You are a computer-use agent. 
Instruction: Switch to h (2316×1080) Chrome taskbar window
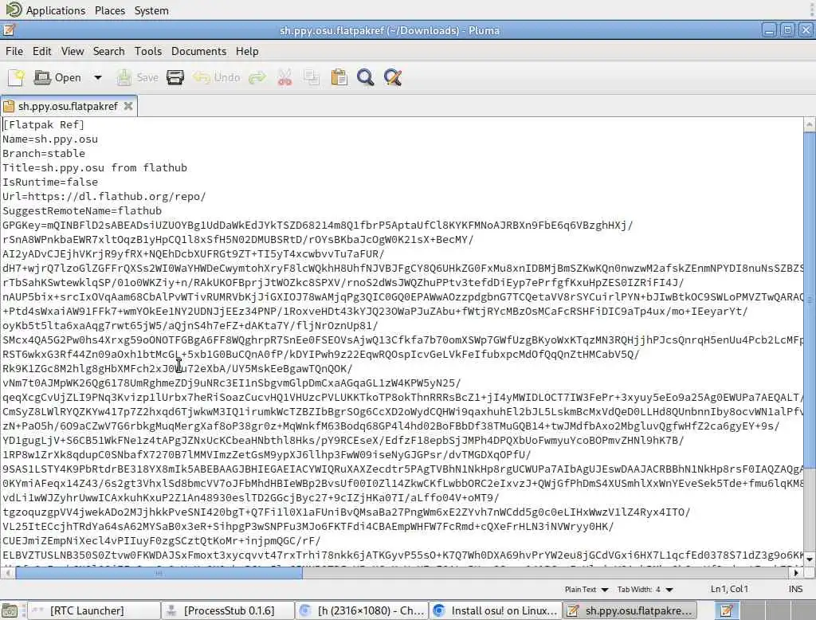click(362, 610)
